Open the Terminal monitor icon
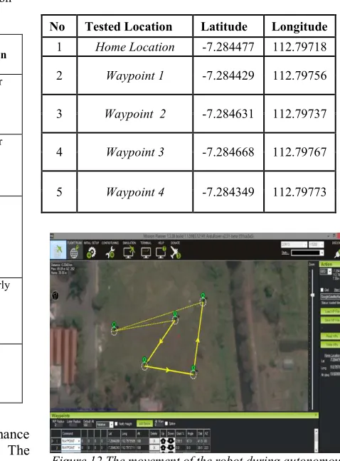The height and width of the screenshot is (461, 340). 146,253
